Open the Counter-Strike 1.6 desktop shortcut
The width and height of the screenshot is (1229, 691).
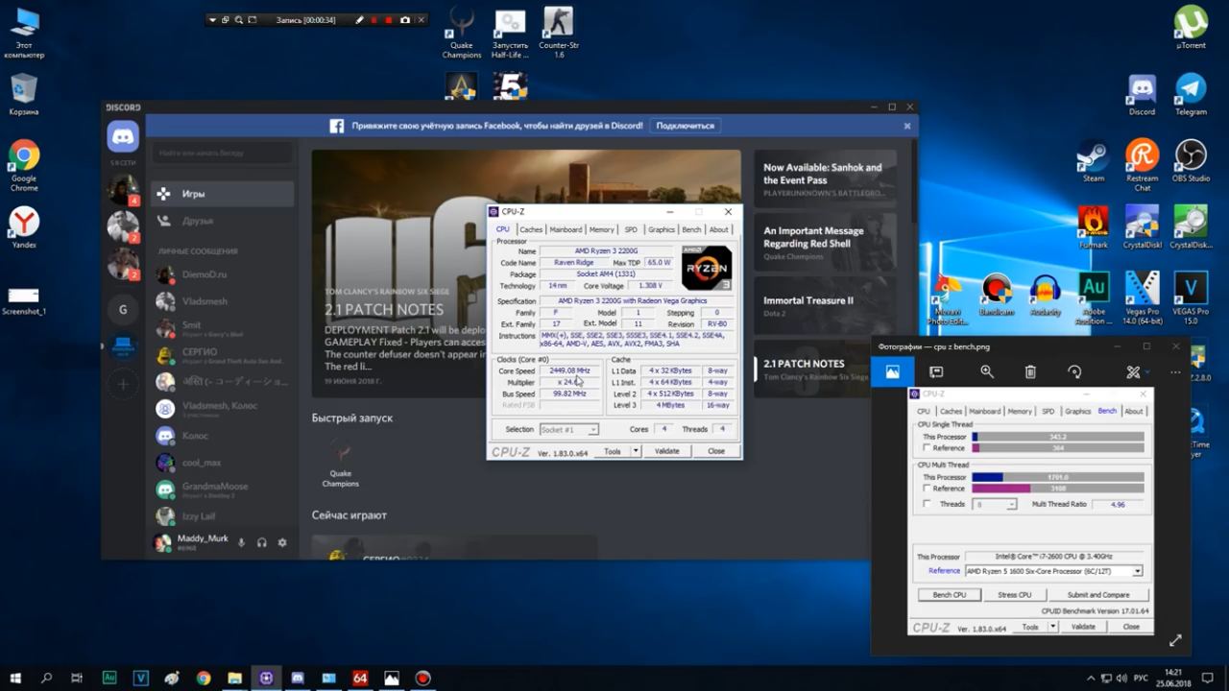[559, 34]
